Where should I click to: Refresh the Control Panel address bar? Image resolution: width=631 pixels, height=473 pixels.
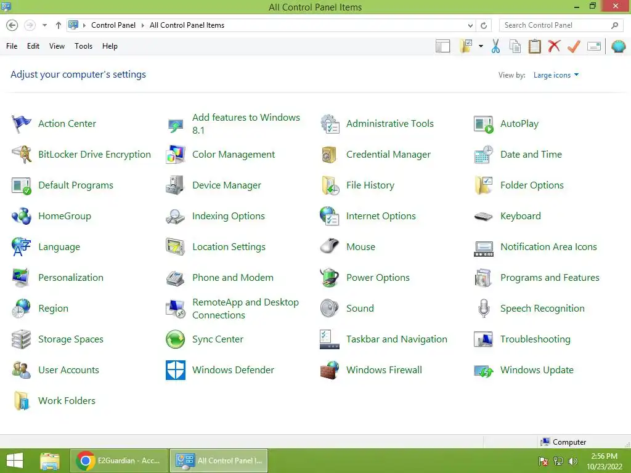coord(484,25)
